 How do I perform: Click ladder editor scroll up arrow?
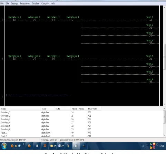pos(164,7)
